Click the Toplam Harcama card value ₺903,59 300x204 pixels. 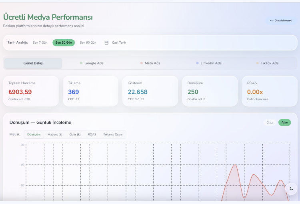[20, 92]
